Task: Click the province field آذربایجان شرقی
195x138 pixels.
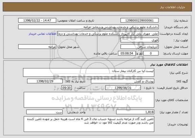Action: [x=139, y=47]
